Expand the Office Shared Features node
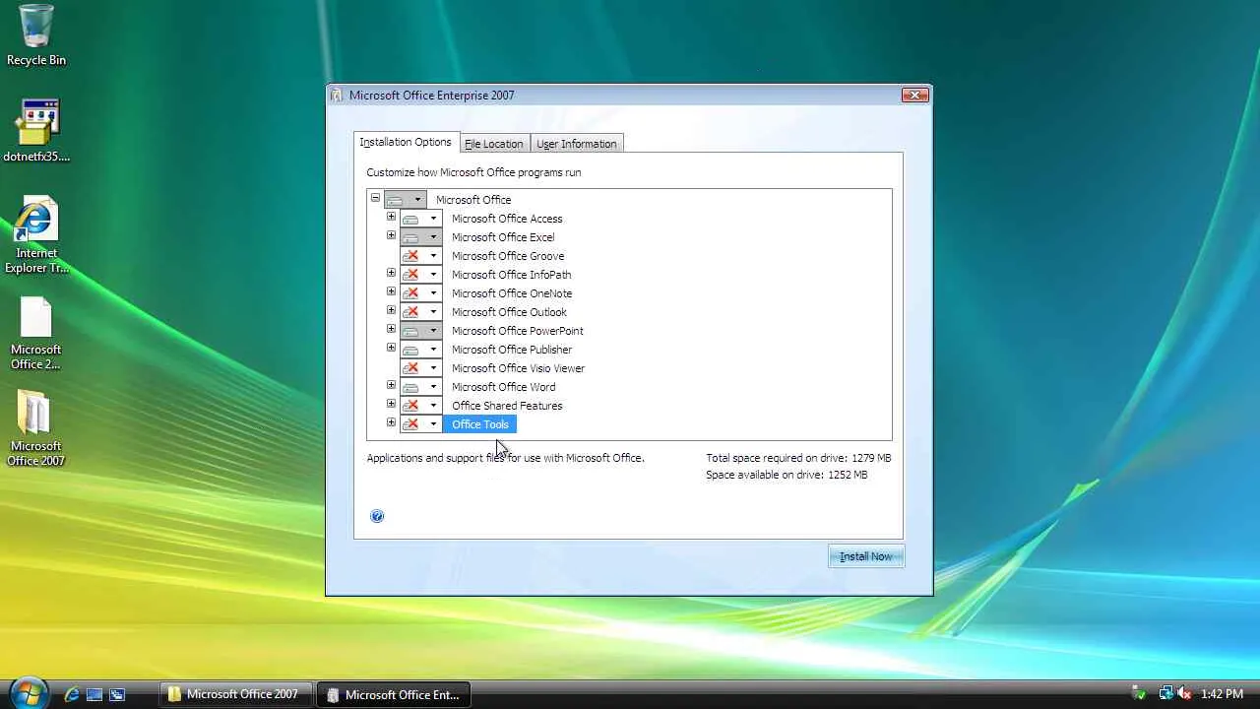 point(391,404)
